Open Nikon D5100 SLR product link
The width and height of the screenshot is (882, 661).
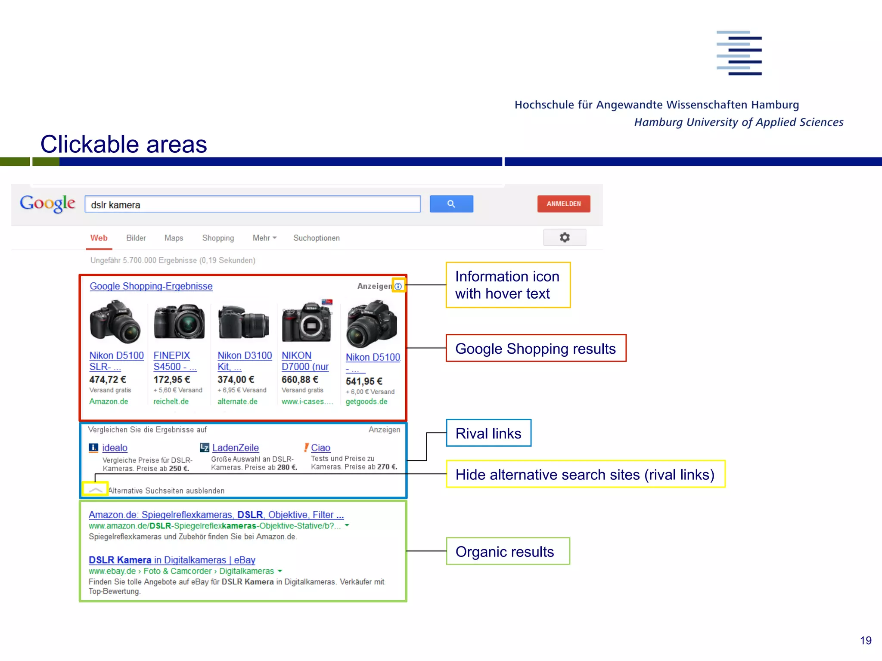point(116,361)
